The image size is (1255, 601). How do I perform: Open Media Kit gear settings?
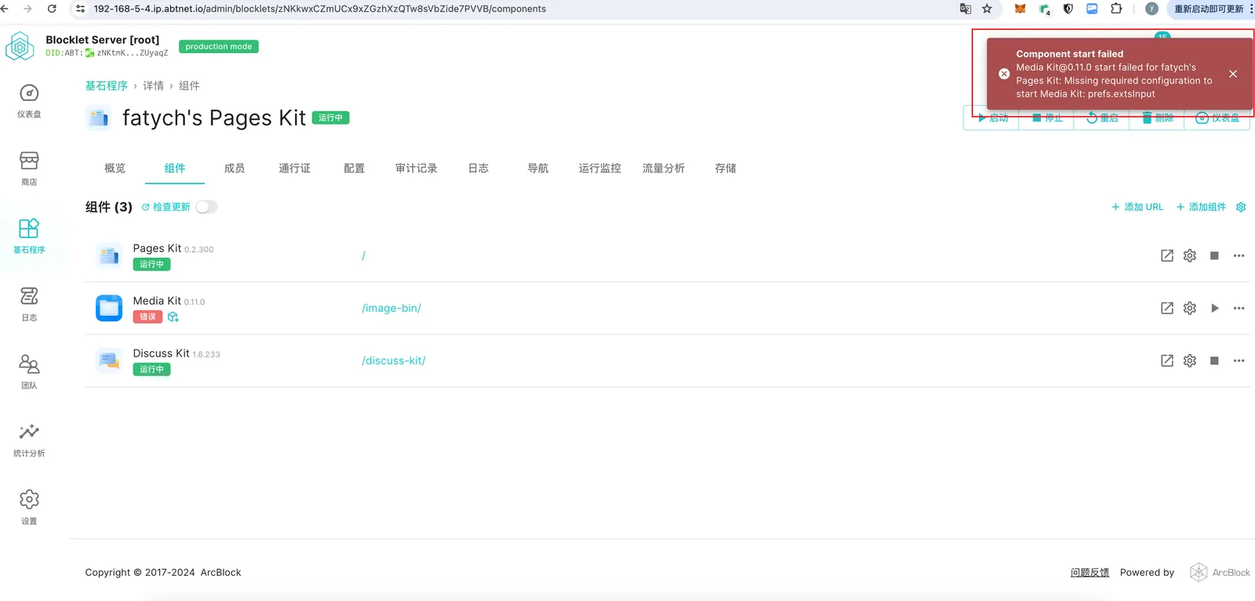1190,308
